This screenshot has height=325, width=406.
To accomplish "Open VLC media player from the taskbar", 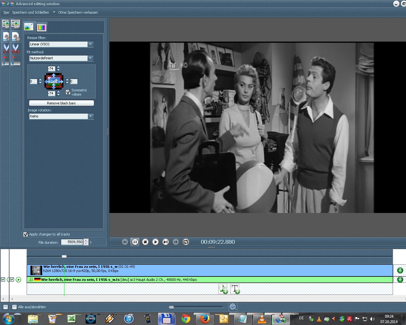I will [x=262, y=319].
